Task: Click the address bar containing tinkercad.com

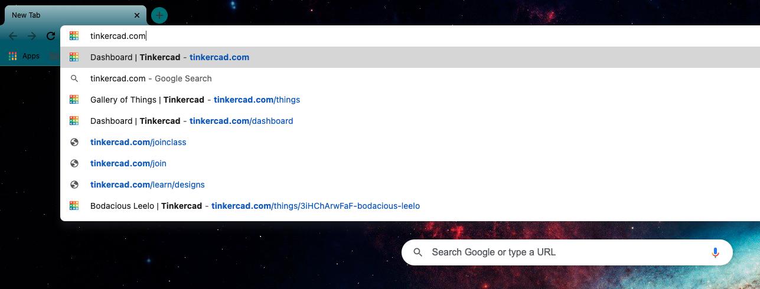Action: (x=410, y=36)
